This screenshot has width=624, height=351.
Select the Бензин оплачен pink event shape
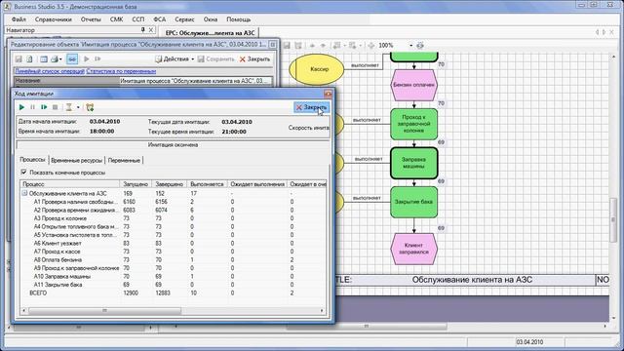click(x=413, y=85)
